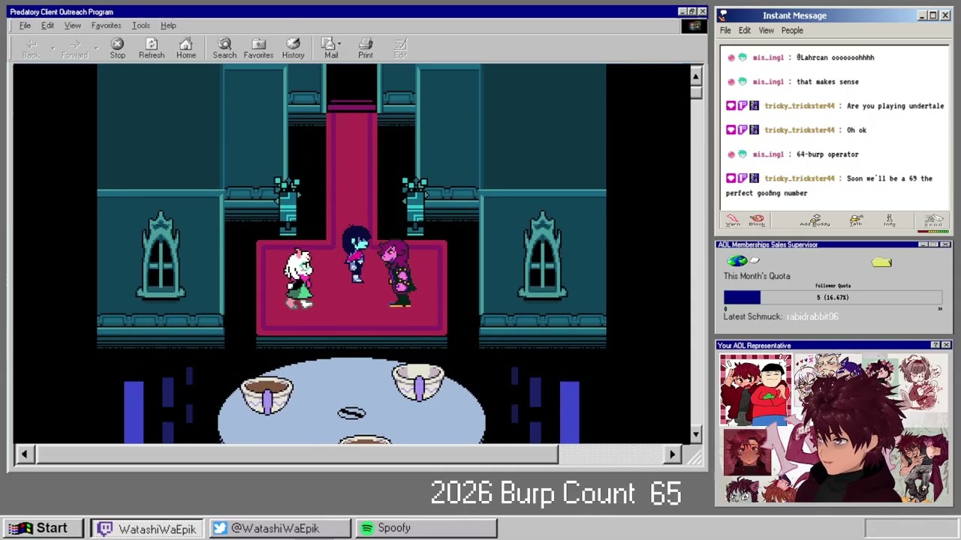Screen dimensions: 961x540
Task: Click the help question mark on AOL Representative
Action: pos(935,345)
